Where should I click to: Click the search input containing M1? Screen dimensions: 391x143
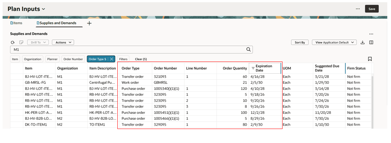pyautogui.click(x=131, y=49)
